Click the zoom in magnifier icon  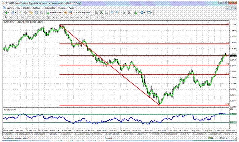112,12
